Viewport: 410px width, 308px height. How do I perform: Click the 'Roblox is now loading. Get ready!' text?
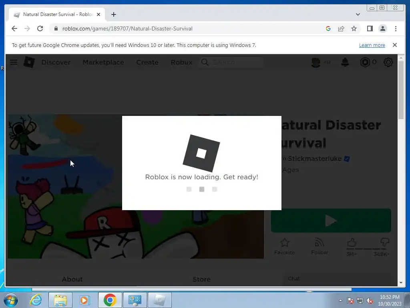(x=202, y=177)
